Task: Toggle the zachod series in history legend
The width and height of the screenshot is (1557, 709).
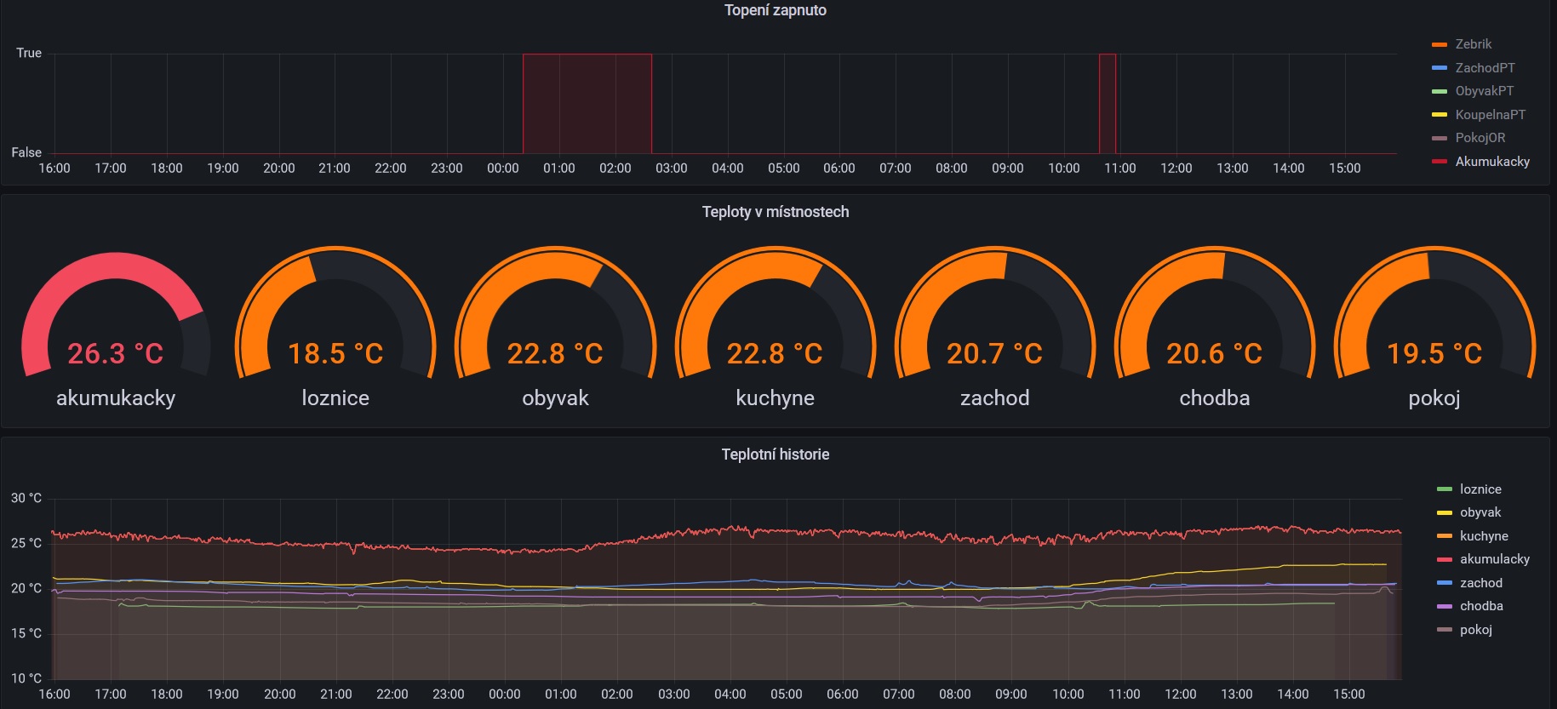Action: pyautogui.click(x=1480, y=583)
